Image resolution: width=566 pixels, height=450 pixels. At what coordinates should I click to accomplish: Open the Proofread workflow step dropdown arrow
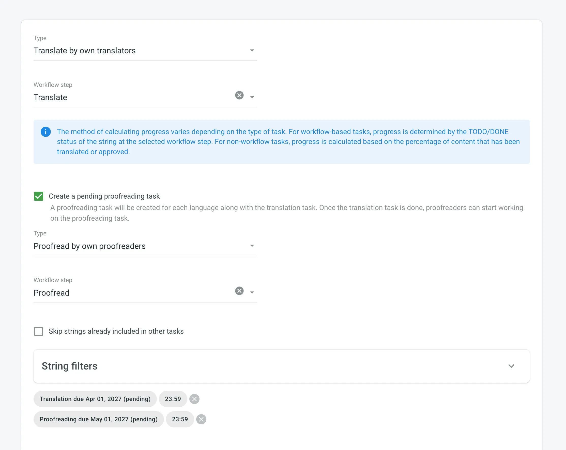coord(252,292)
